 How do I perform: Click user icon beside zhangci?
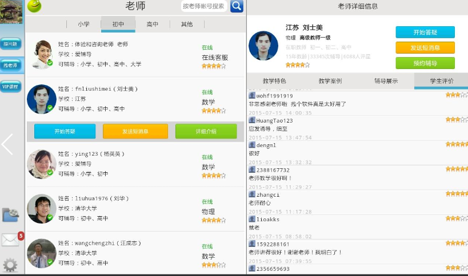click(252, 194)
